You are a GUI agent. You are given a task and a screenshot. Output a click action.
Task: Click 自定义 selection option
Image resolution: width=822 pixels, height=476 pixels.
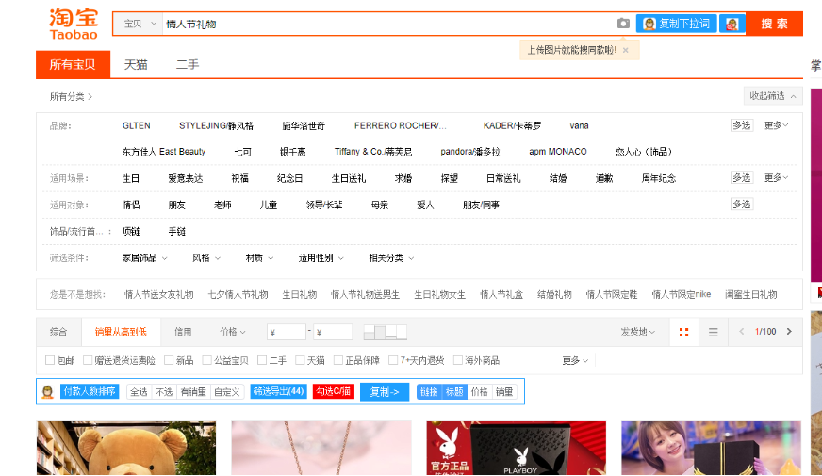[x=227, y=391]
